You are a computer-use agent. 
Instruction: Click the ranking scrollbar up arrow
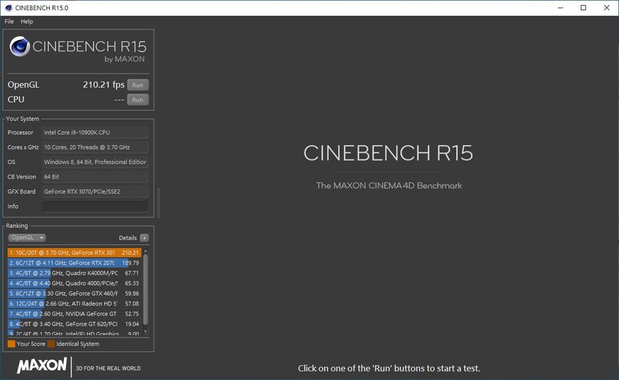pyautogui.click(x=145, y=251)
